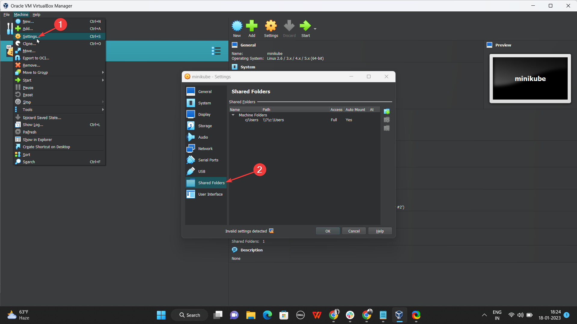Image resolution: width=577 pixels, height=324 pixels.
Task: Open the Windows Start button
Action: [x=161, y=315]
